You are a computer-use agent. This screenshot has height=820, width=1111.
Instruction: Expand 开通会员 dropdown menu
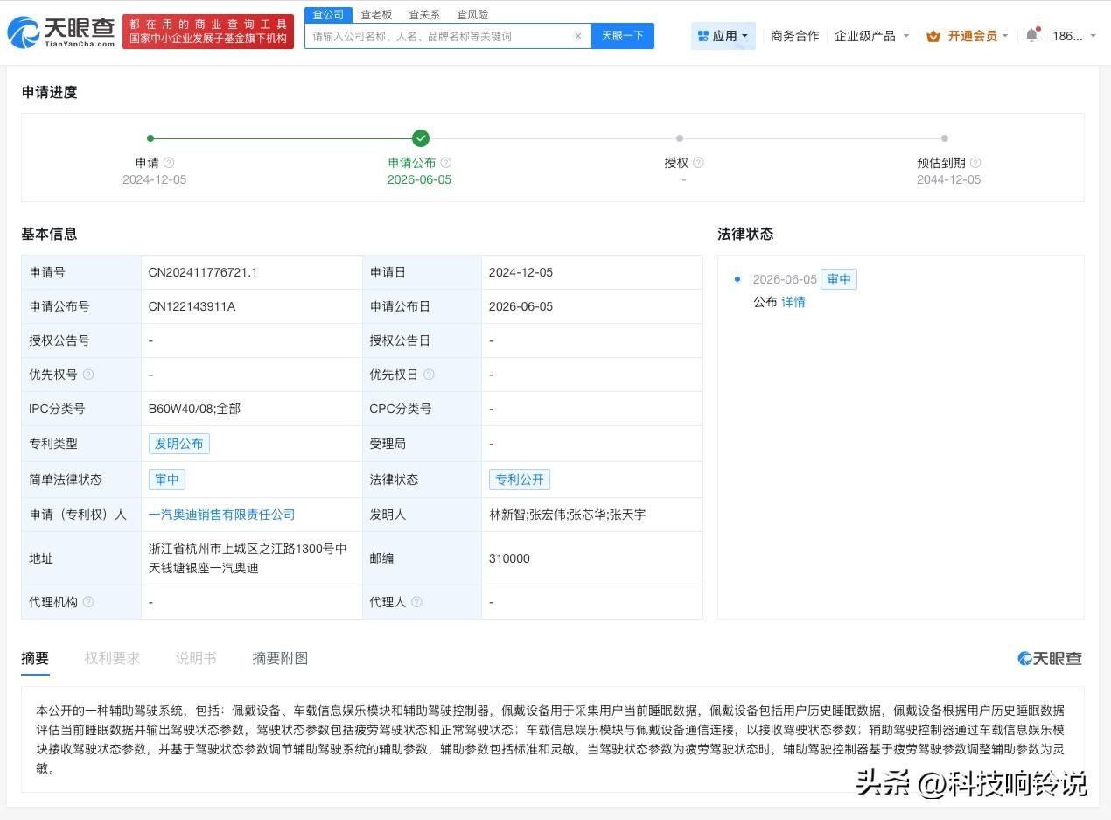point(968,36)
